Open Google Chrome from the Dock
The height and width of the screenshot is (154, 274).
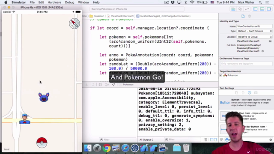(x=107, y=148)
